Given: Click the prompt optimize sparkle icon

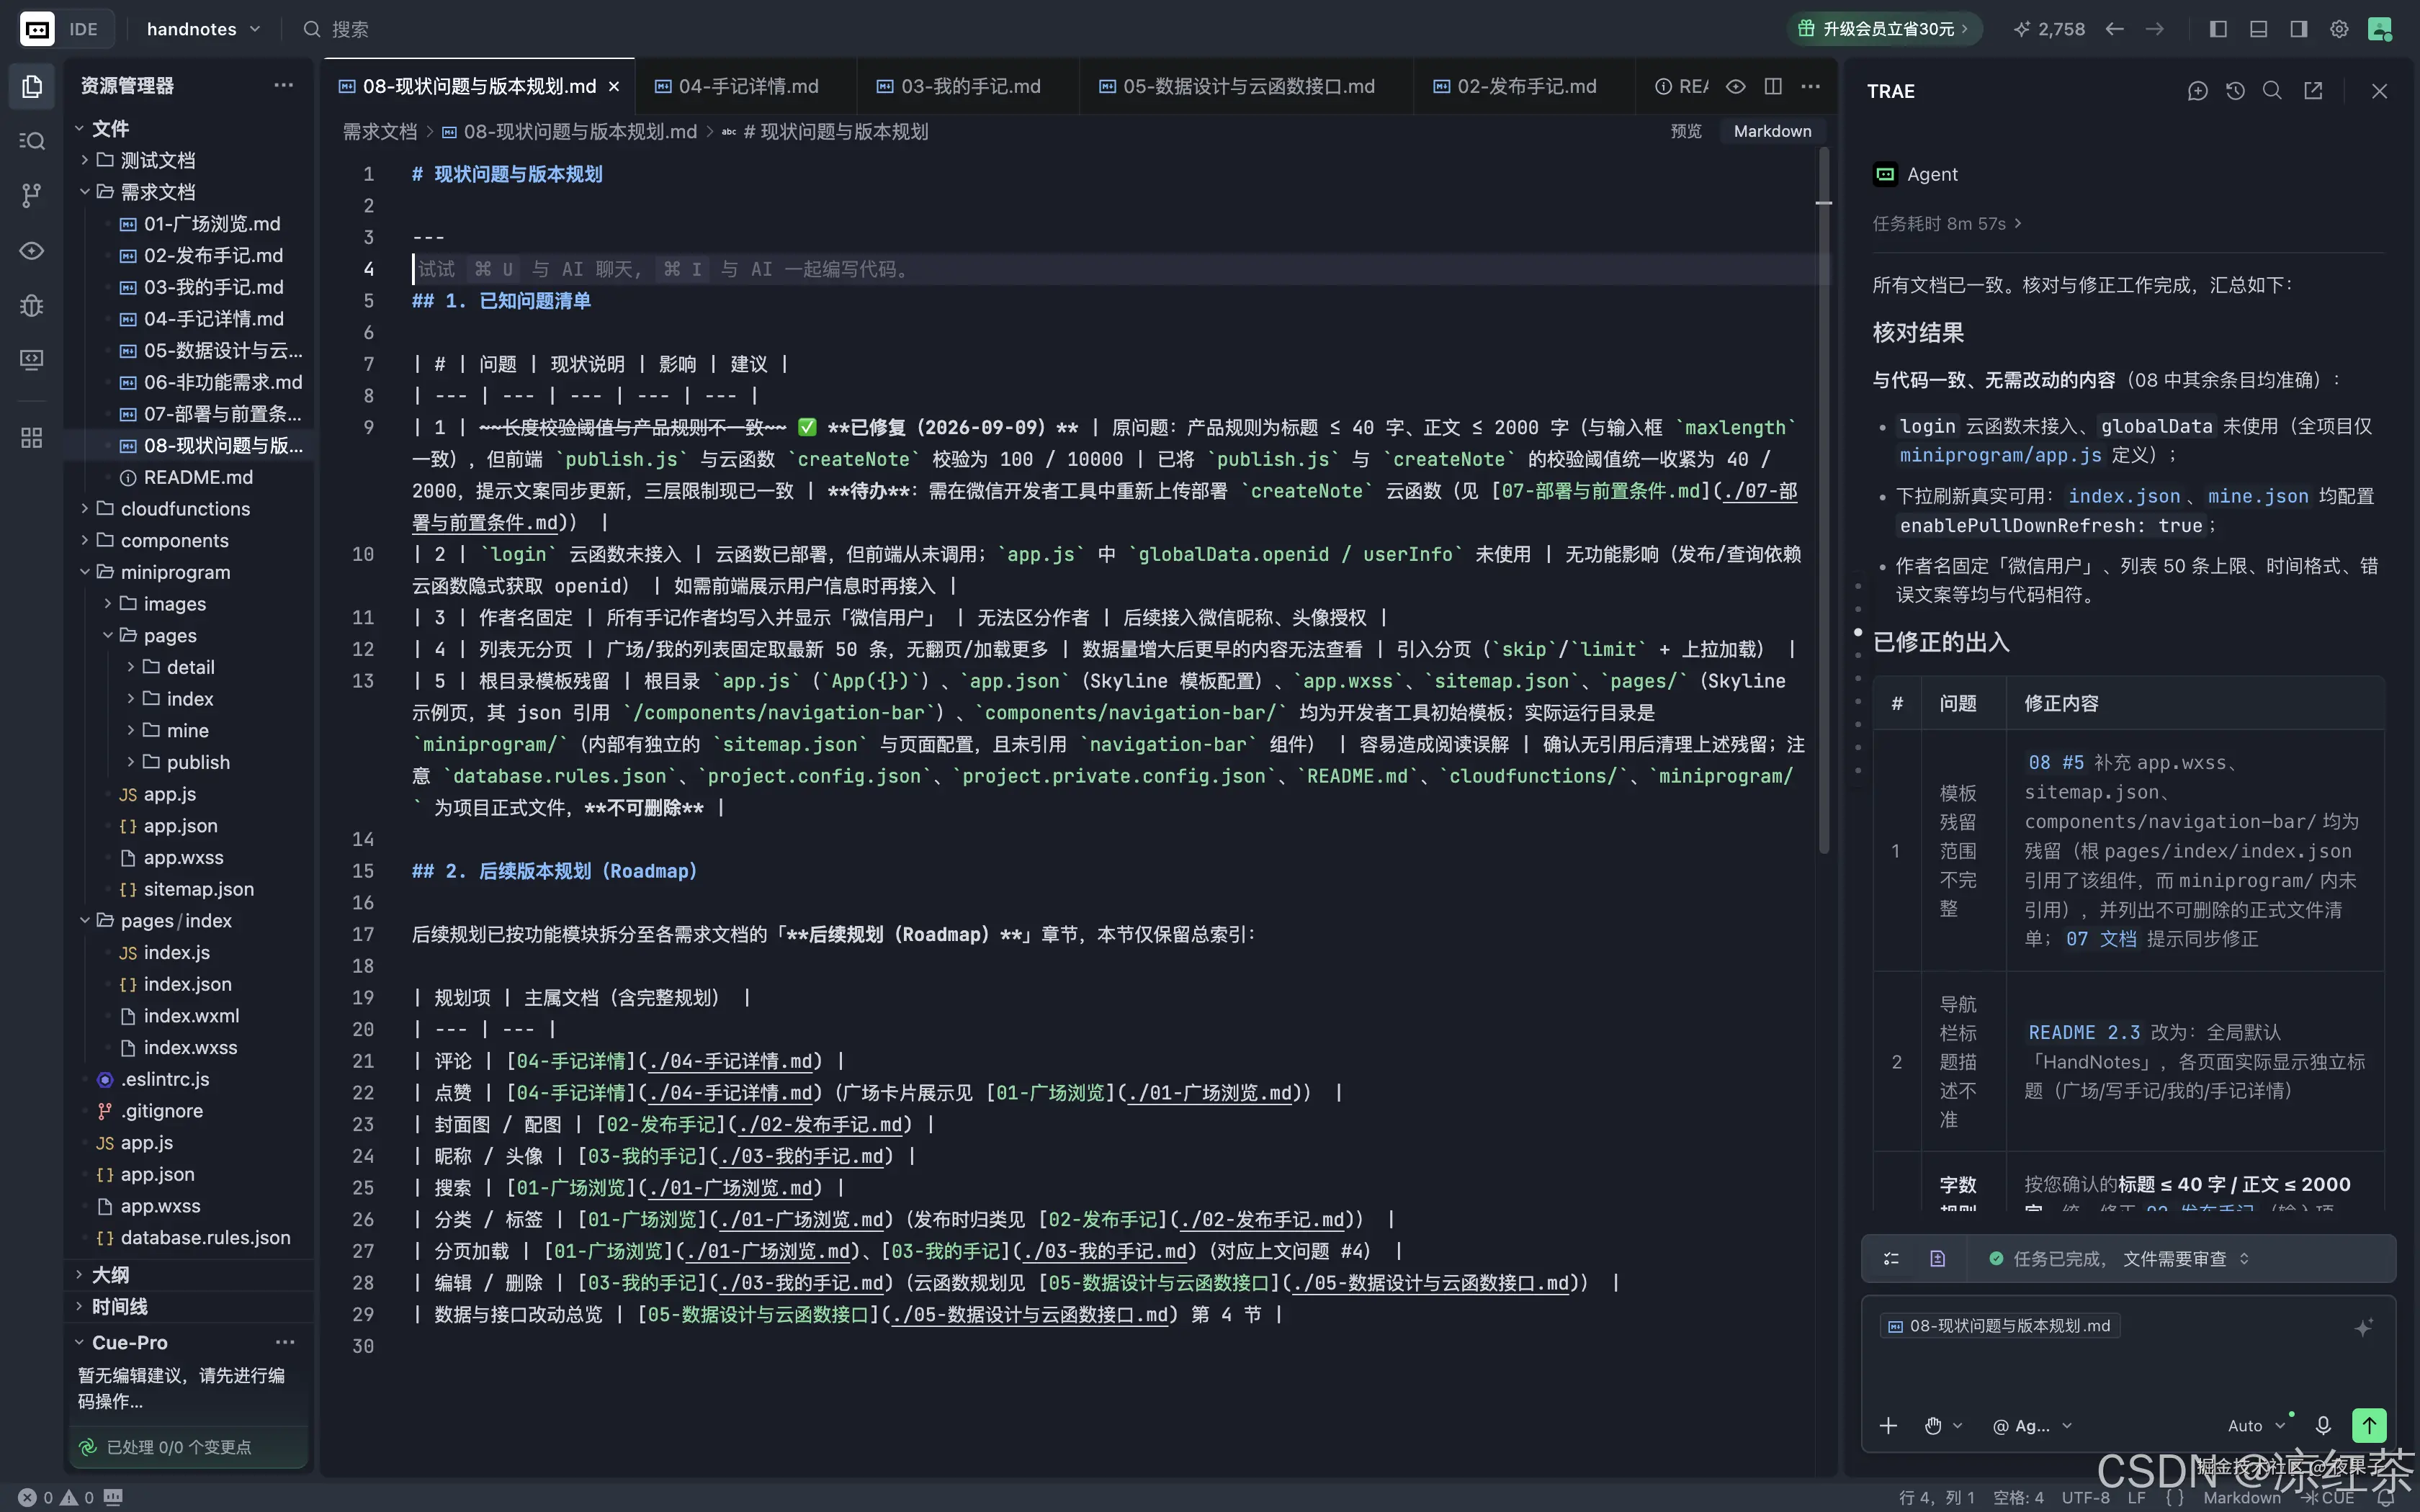Looking at the screenshot, I should [2363, 1327].
